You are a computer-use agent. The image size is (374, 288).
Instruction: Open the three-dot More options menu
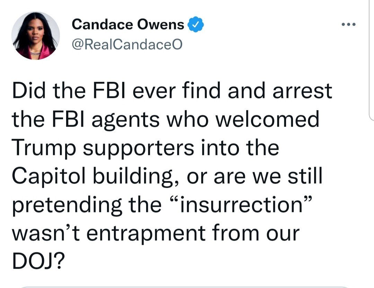(x=349, y=25)
